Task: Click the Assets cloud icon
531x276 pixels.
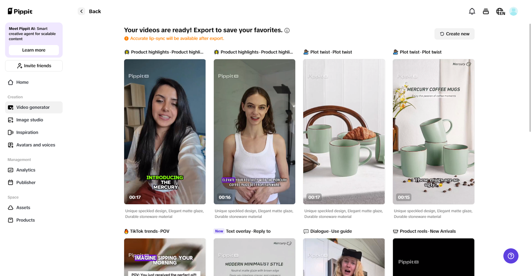Action: (x=11, y=208)
